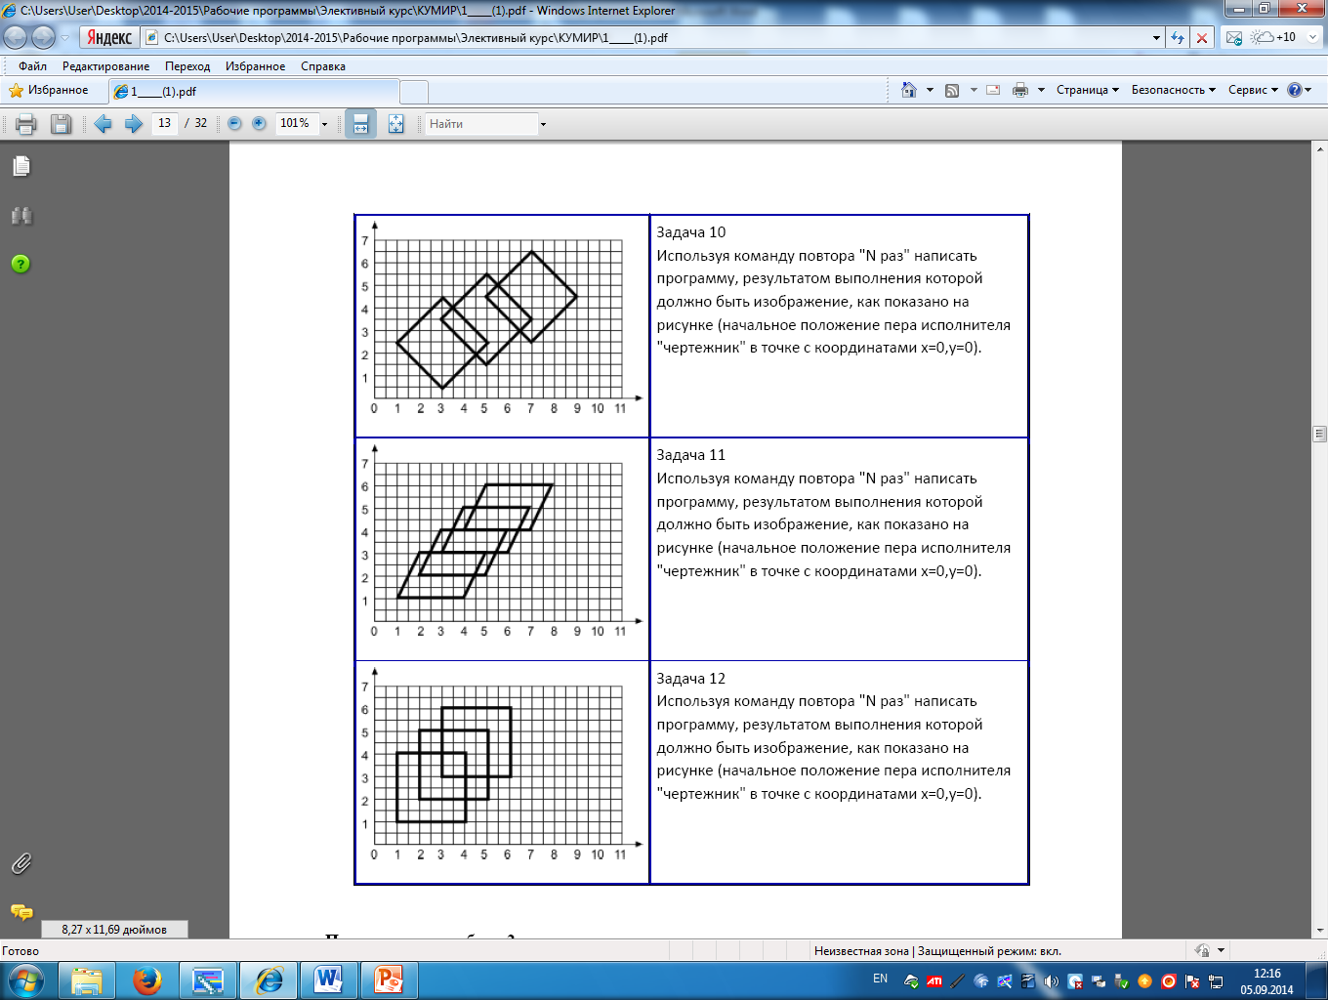Click the vertical scrollbar thumb
1328x1000 pixels.
pyautogui.click(x=1319, y=434)
